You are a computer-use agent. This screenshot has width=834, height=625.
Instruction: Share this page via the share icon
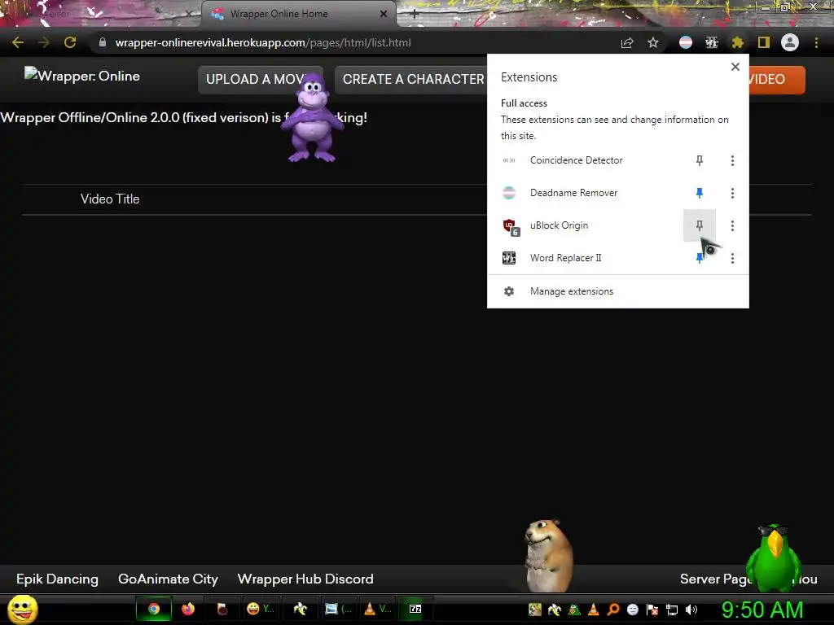(627, 42)
